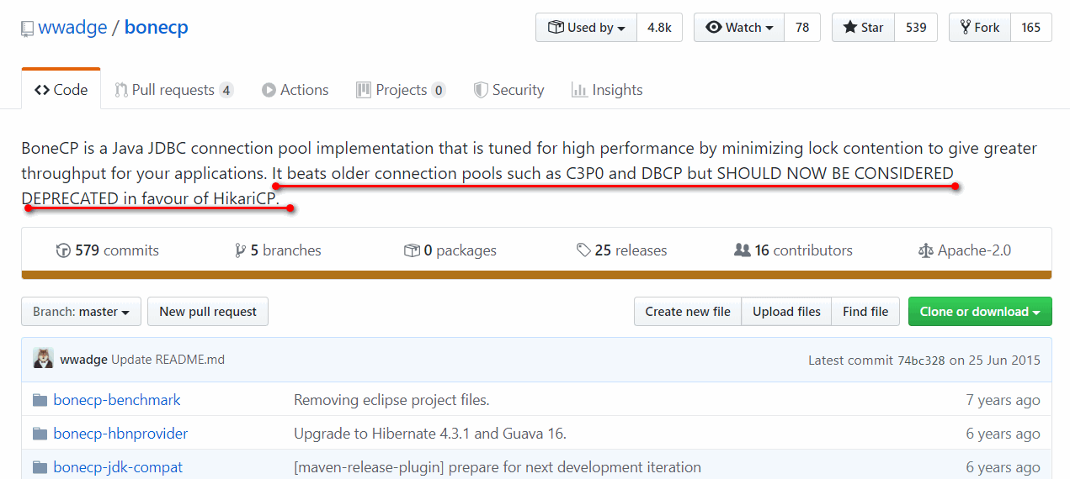Image resolution: width=1070 pixels, height=479 pixels.
Task: Star the bonecp repository
Action: point(863,27)
